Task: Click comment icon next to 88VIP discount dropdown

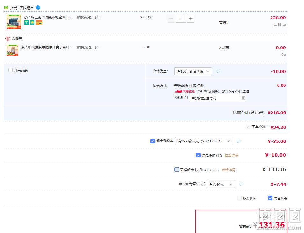Action: coord(241,184)
